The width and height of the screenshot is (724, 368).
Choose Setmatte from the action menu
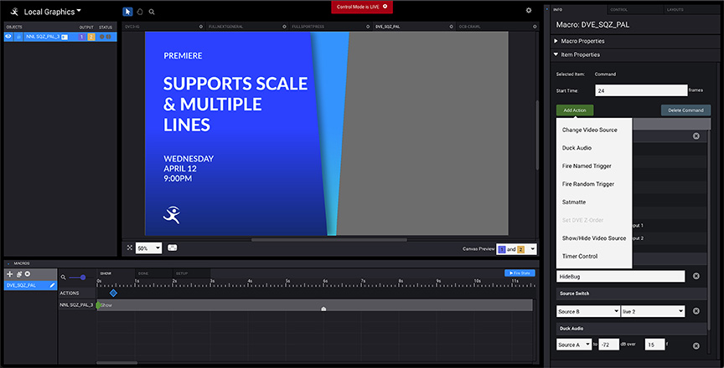573,202
